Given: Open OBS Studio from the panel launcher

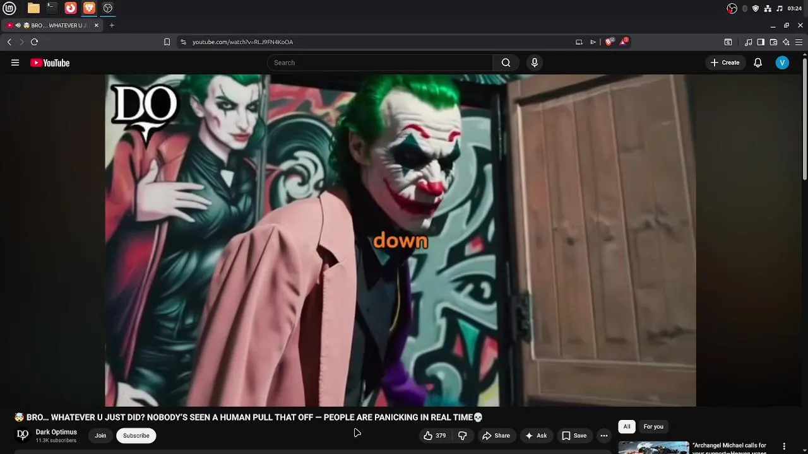Looking at the screenshot, I should tap(108, 8).
